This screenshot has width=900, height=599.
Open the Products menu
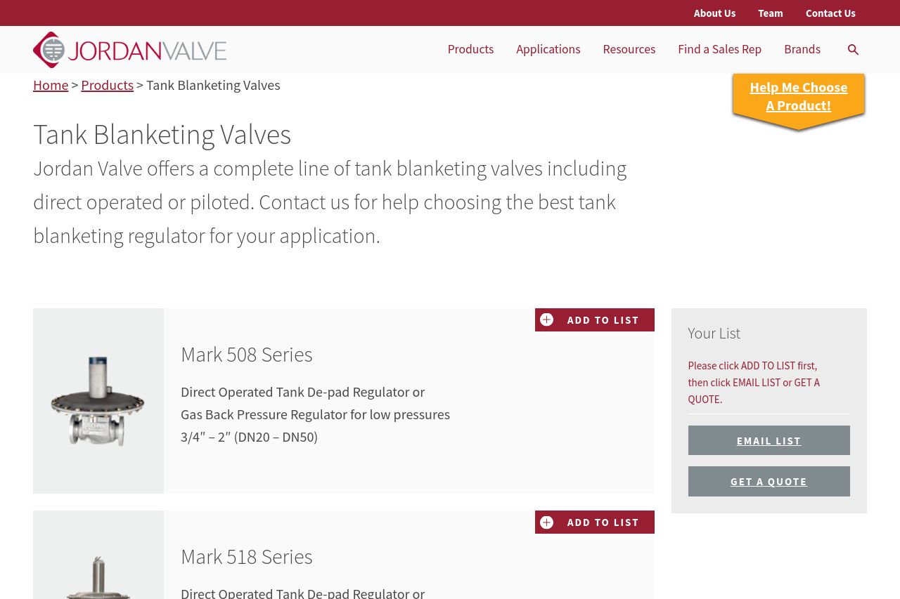(470, 49)
